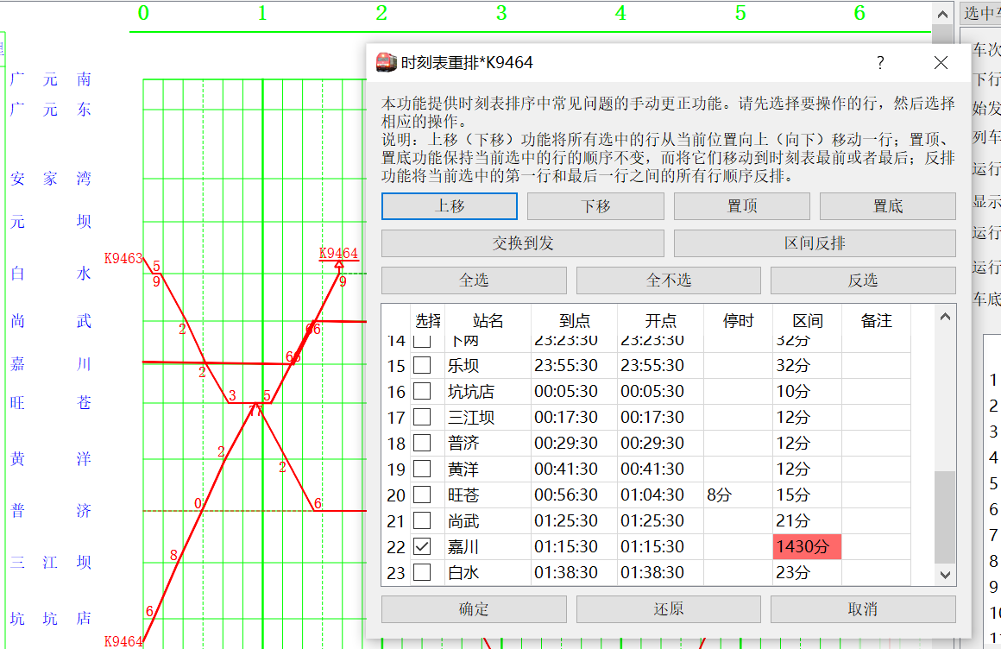Click 全选 to select all rows

[474, 280]
